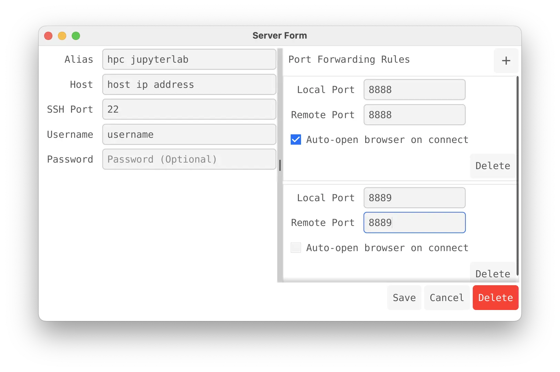The image size is (560, 372).
Task: Cancel the server form
Action: pos(447,298)
